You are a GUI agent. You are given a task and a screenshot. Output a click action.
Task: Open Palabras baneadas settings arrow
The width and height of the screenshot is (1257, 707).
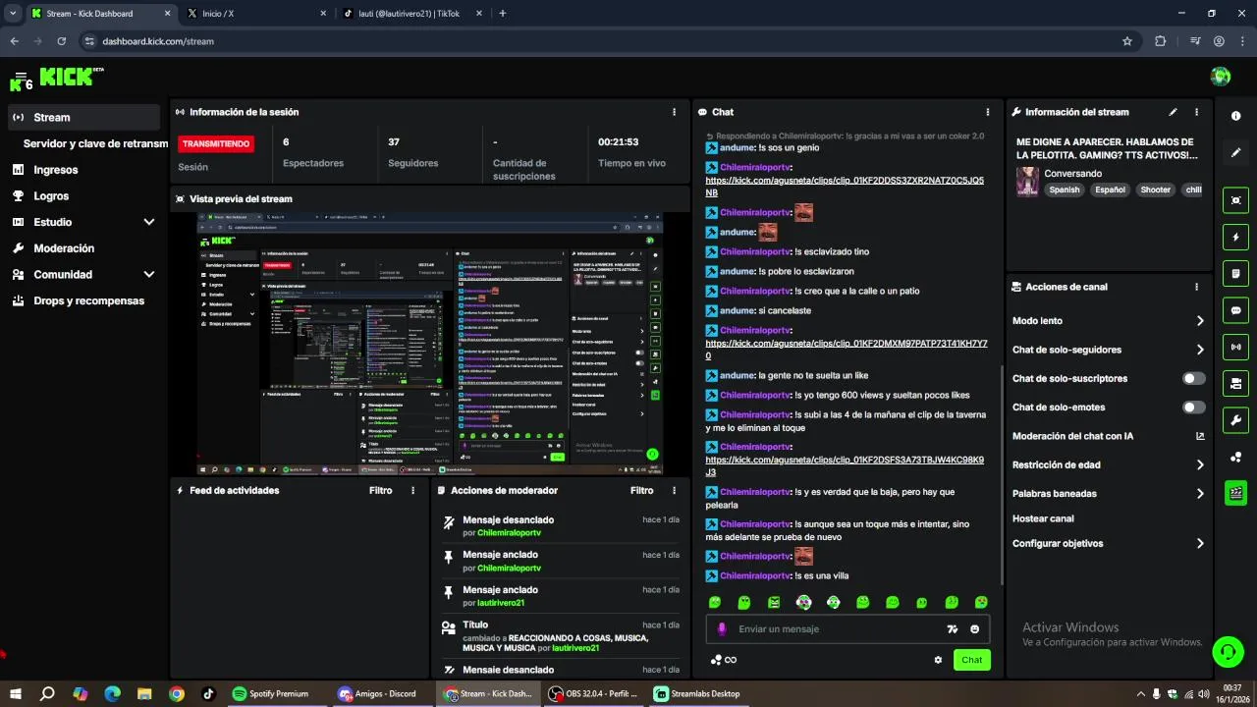(x=1200, y=494)
